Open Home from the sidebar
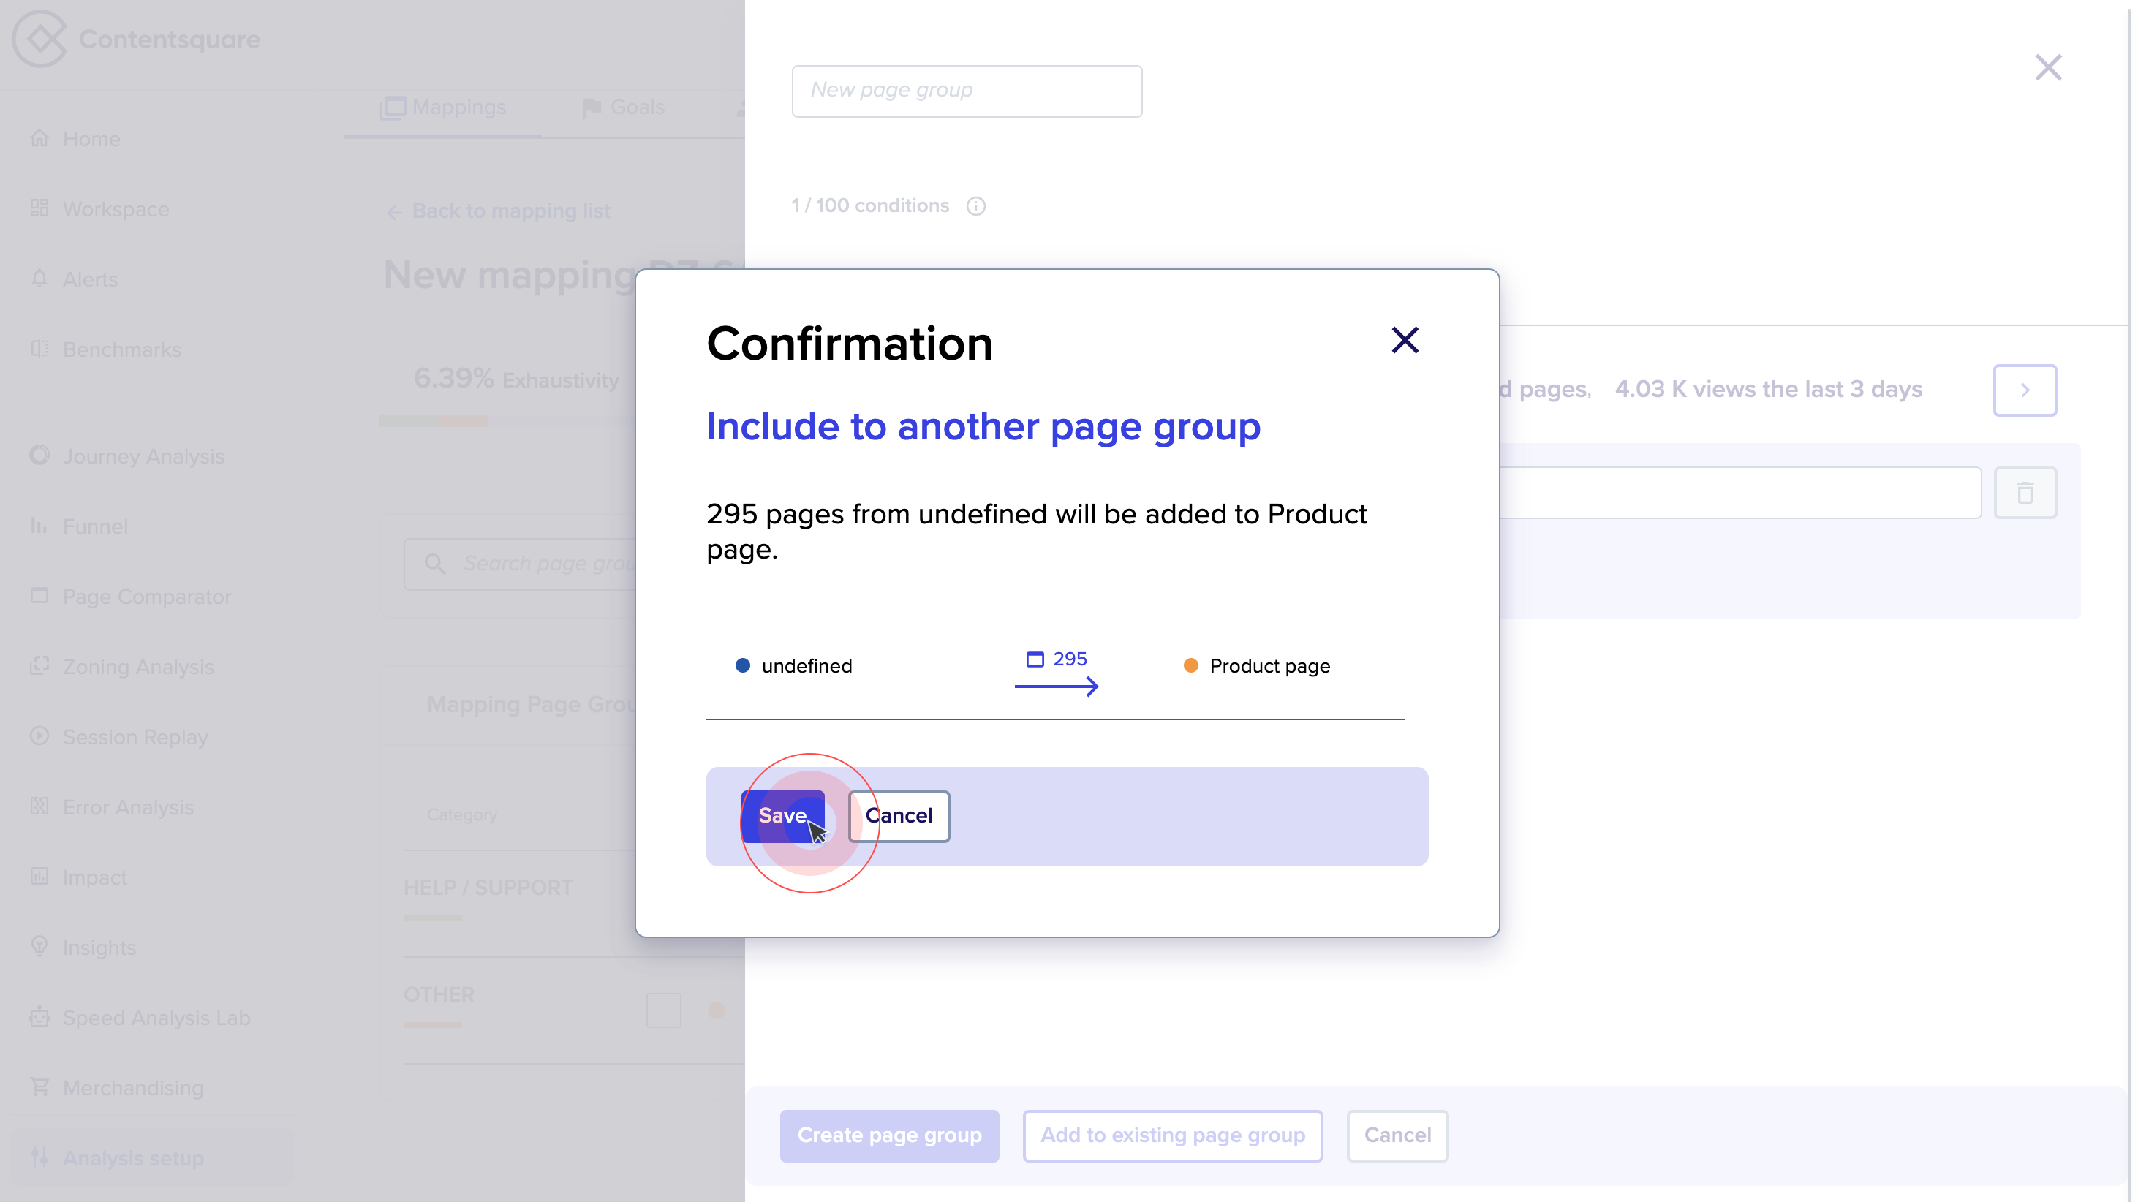2138x1202 pixels. (x=91, y=139)
